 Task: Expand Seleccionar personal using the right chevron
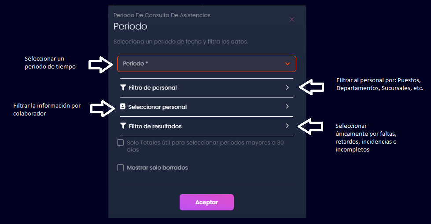[287, 107]
